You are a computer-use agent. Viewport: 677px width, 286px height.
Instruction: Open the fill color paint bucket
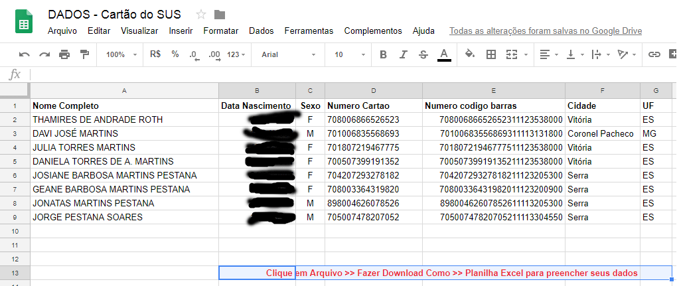(x=470, y=54)
